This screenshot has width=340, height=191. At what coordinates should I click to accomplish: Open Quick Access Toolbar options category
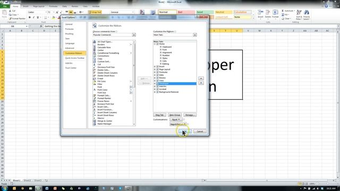(x=75, y=58)
